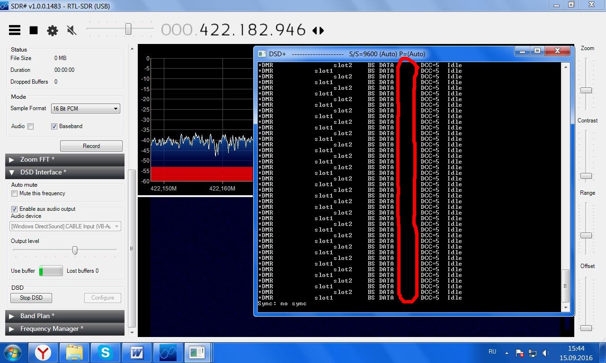Toggle audio mute speaker icon
Screen dimensions: 606x363
(72, 31)
